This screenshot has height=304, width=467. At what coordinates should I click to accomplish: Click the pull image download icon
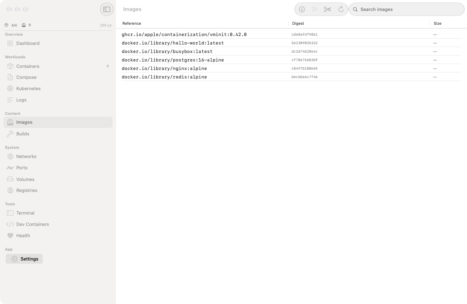click(302, 10)
